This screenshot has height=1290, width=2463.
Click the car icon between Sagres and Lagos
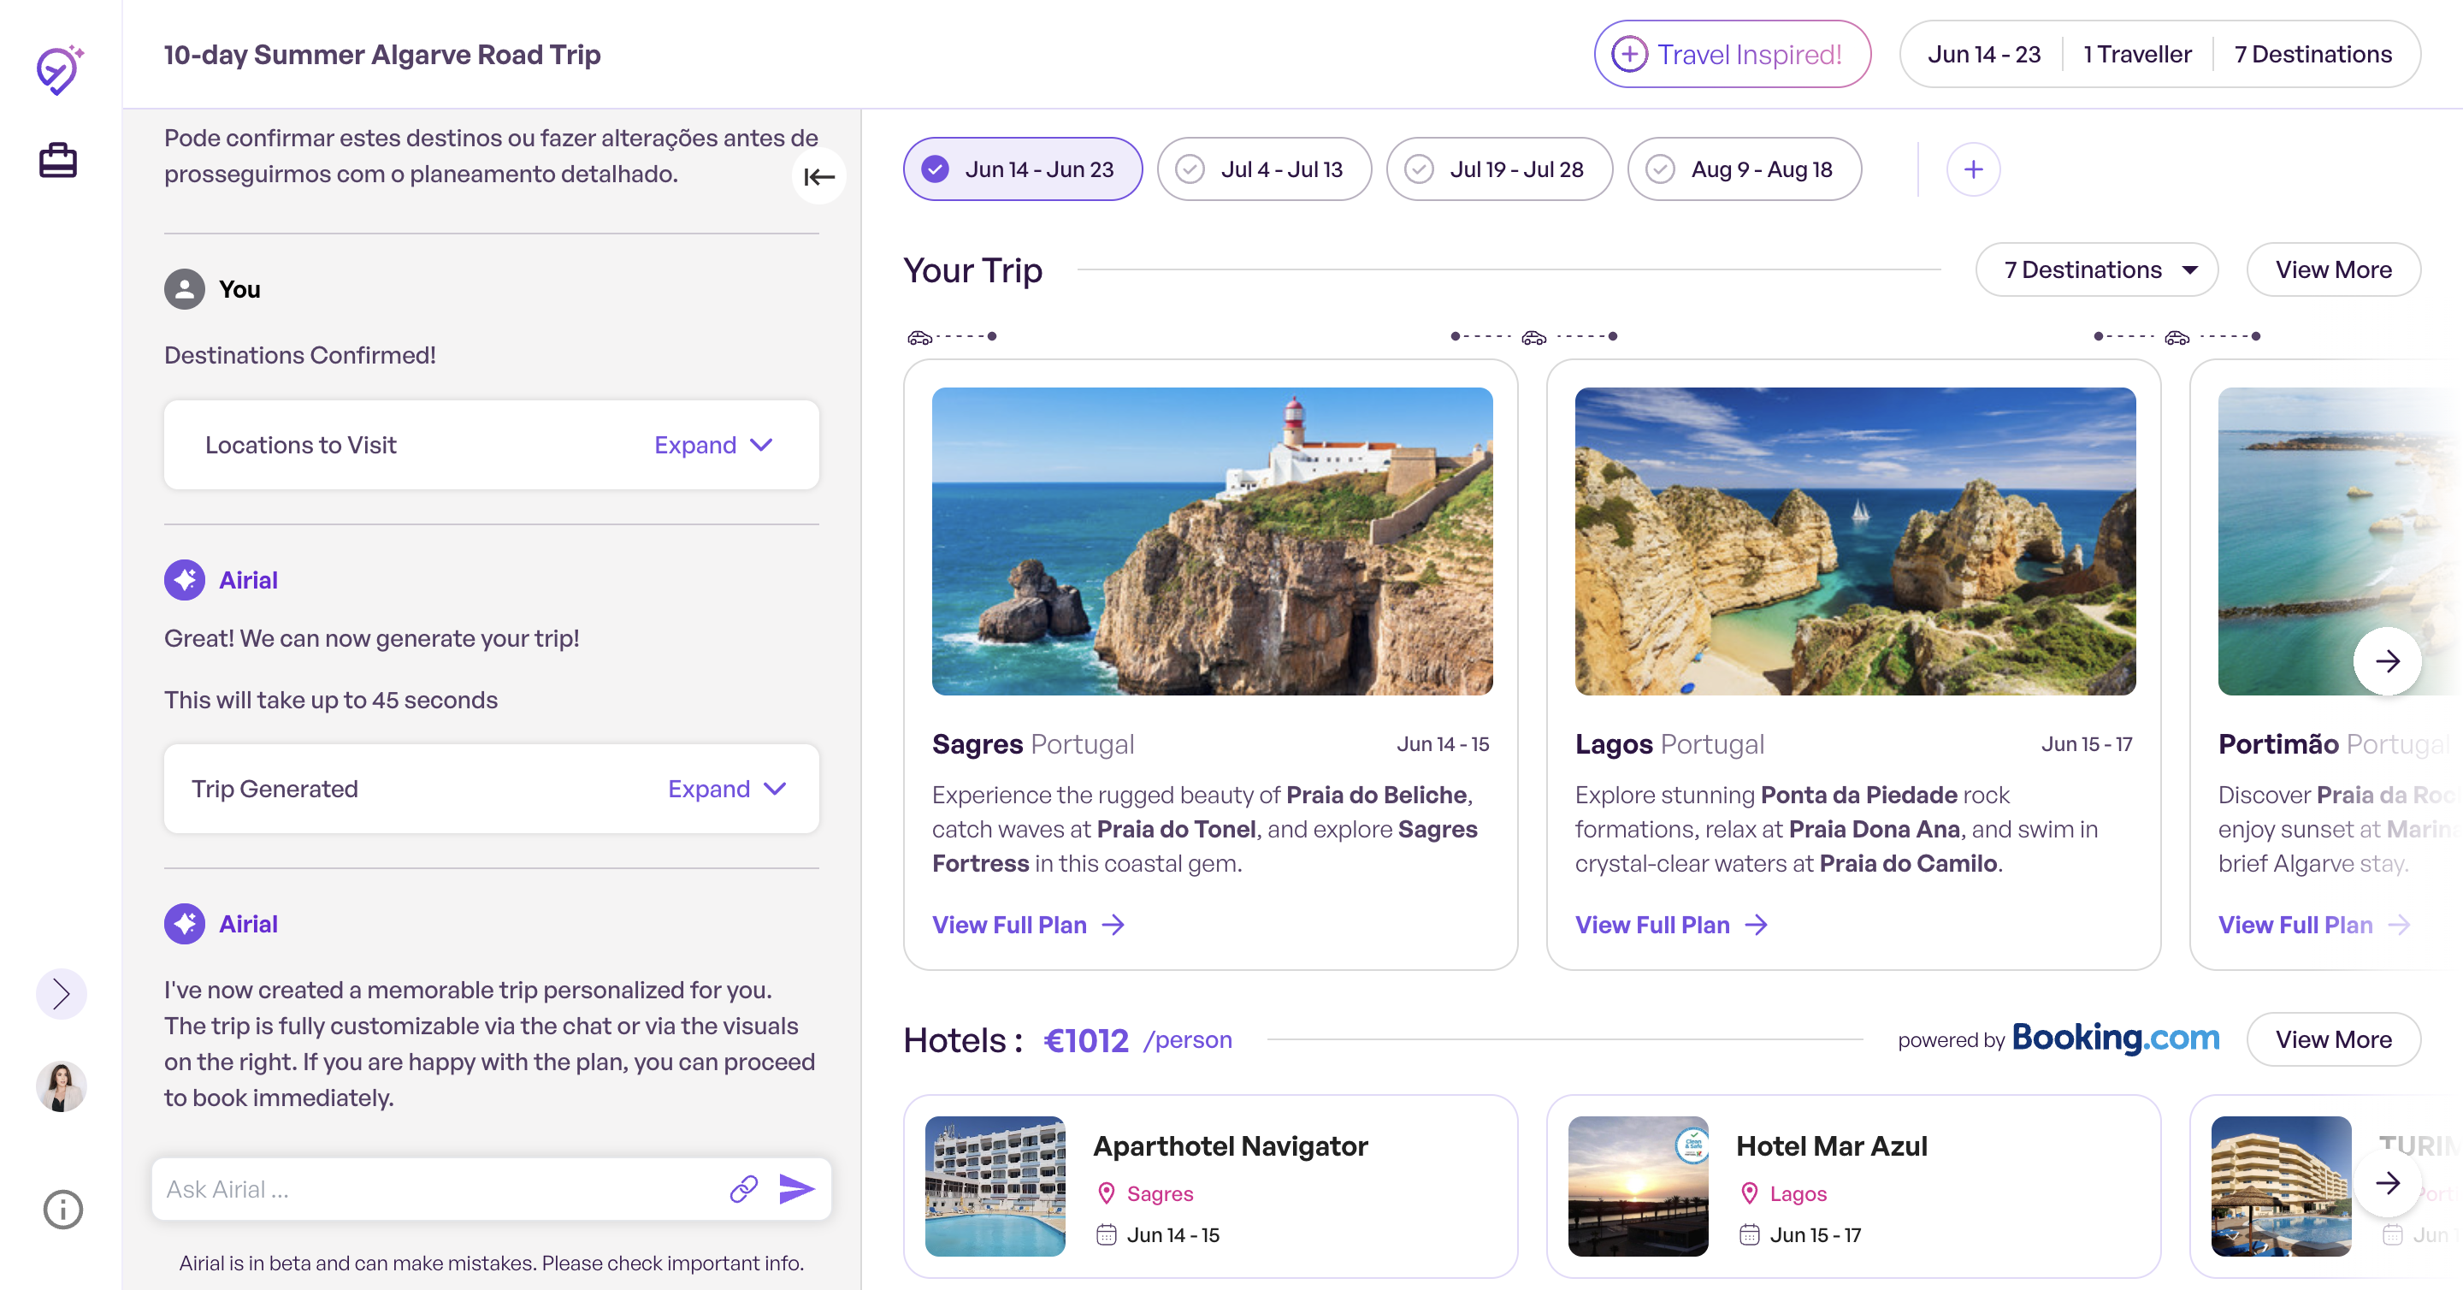point(1533,336)
